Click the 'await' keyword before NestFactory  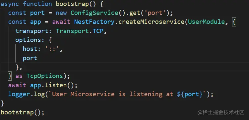tap(61, 22)
